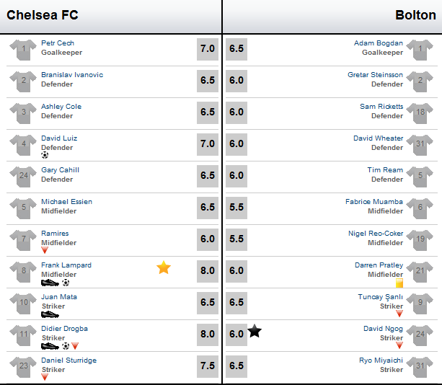Viewport: 442px width, 385px height.
Task: Click Daniel Sturridge's substitution arrow
Action: click(x=45, y=377)
